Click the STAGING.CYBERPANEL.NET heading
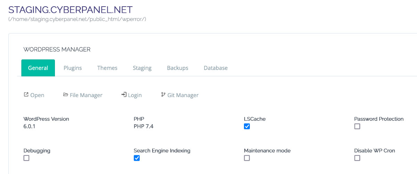This screenshot has width=417, height=174. 71,9
